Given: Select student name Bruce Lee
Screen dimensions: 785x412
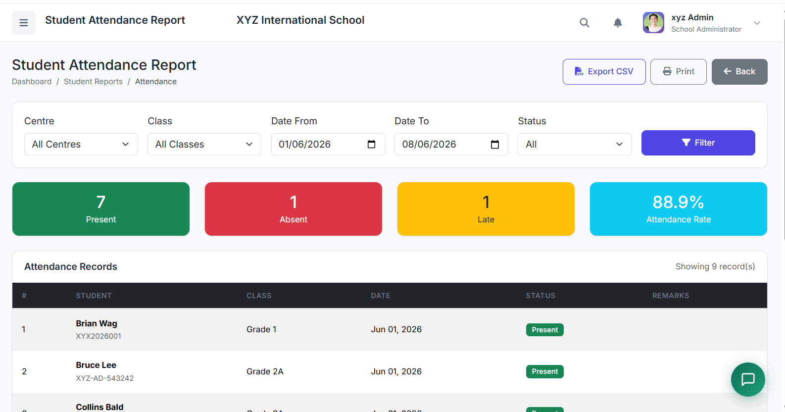Looking at the screenshot, I should (x=96, y=365).
